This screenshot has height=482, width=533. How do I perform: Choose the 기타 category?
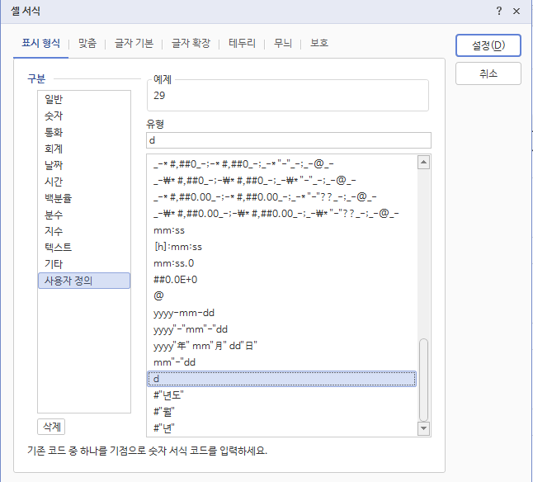(84, 264)
